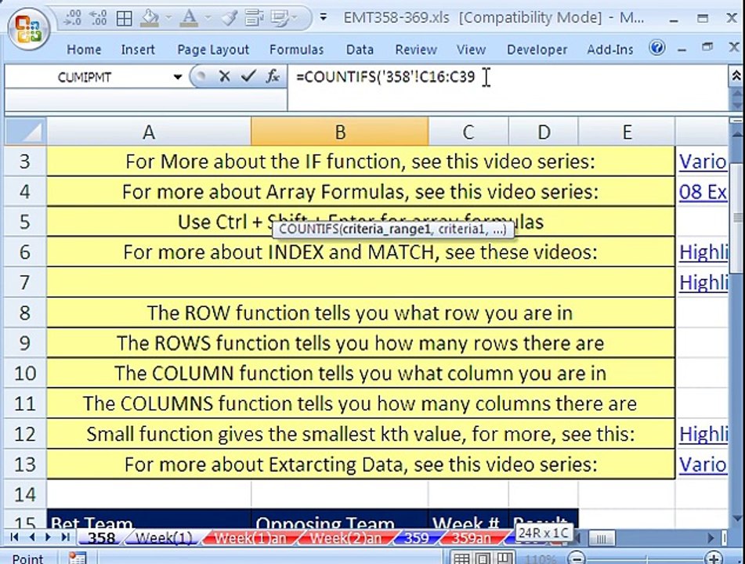Select column B header
Image resolution: width=745 pixels, height=564 pixels.
tap(340, 132)
